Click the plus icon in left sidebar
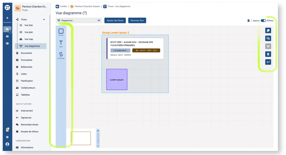 pyautogui.click(x=7, y=18)
